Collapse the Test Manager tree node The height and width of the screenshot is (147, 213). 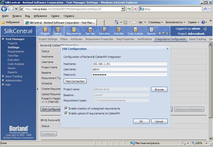pos(3,39)
